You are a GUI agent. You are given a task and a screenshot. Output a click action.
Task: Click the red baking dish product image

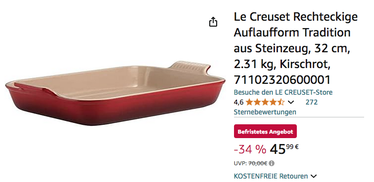[115, 93]
